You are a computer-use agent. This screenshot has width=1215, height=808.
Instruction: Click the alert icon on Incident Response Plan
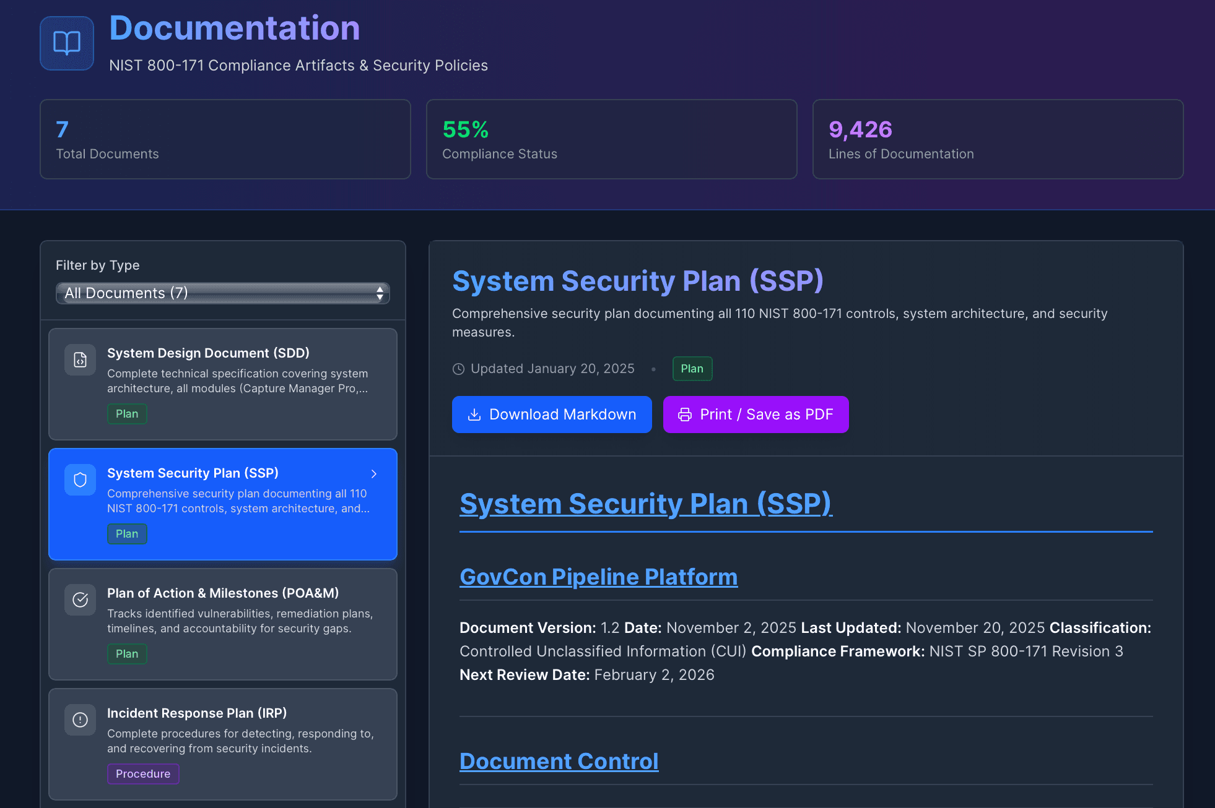point(80,720)
